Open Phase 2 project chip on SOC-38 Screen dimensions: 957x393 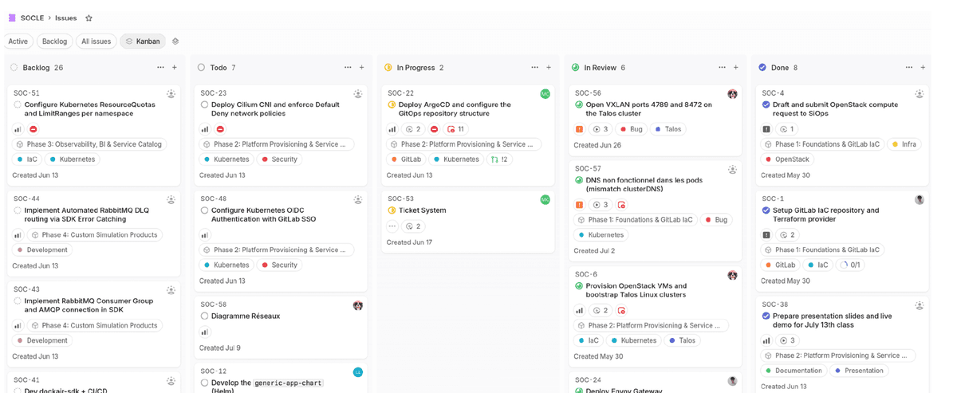[x=838, y=356]
